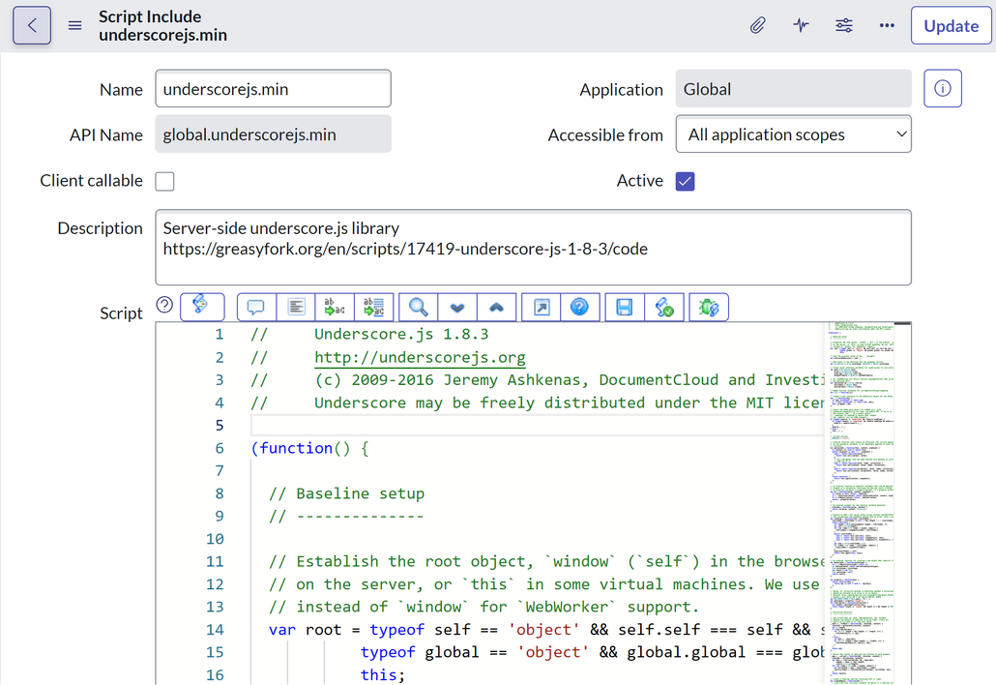Image resolution: width=996 pixels, height=685 pixels.
Task: Click the "API Name" label
Action: 106,134
